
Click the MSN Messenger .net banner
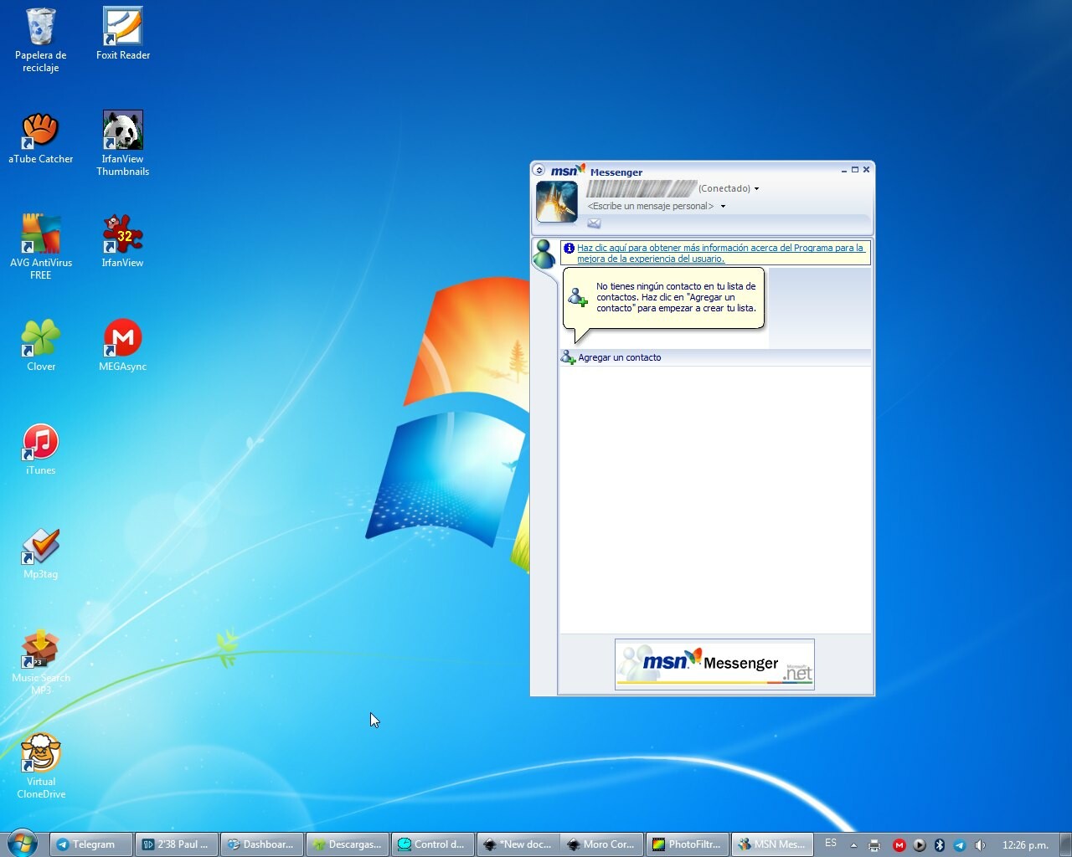[x=714, y=664]
